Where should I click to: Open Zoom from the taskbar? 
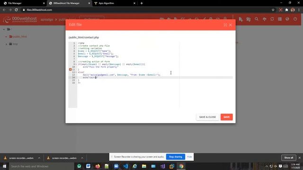coord(116,166)
